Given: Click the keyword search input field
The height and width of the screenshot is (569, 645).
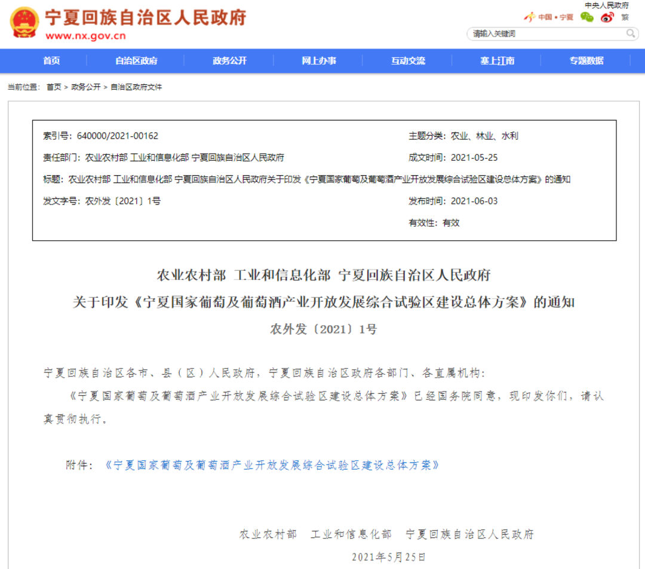Looking at the screenshot, I should pos(546,33).
